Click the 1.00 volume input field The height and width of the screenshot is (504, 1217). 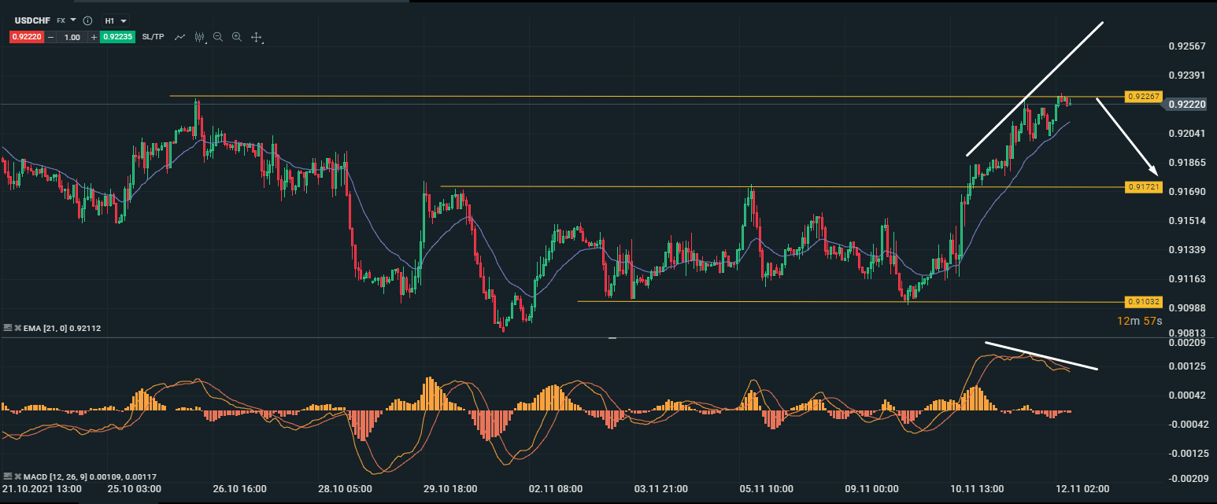click(72, 37)
